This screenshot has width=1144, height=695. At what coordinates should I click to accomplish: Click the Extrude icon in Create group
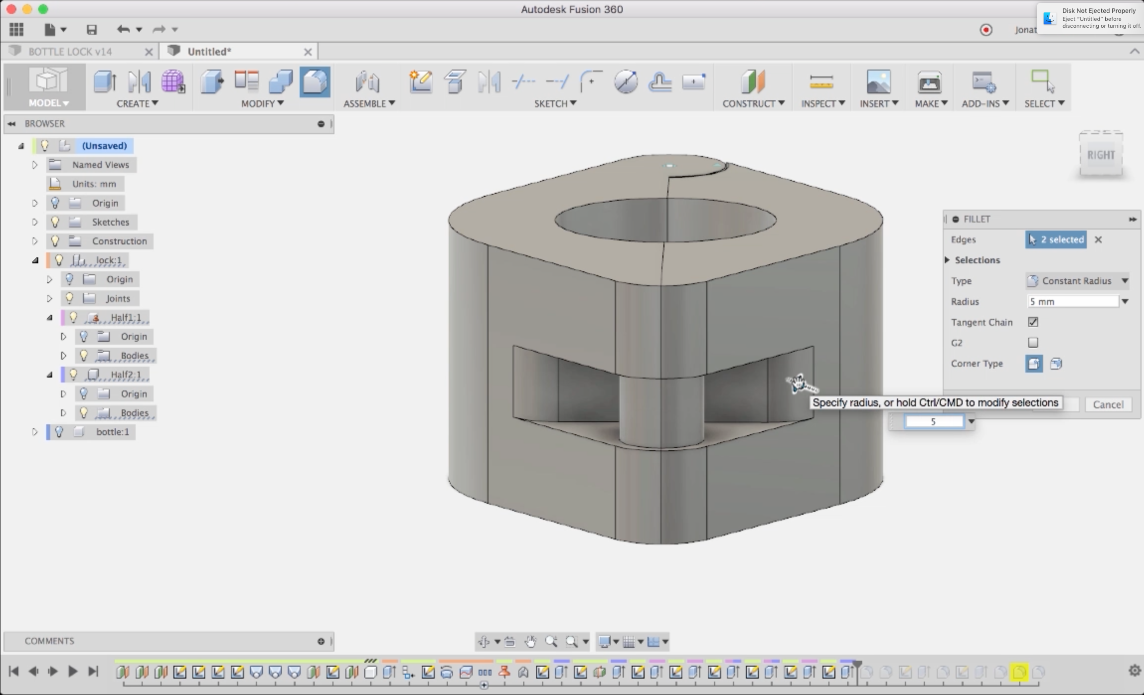(105, 81)
